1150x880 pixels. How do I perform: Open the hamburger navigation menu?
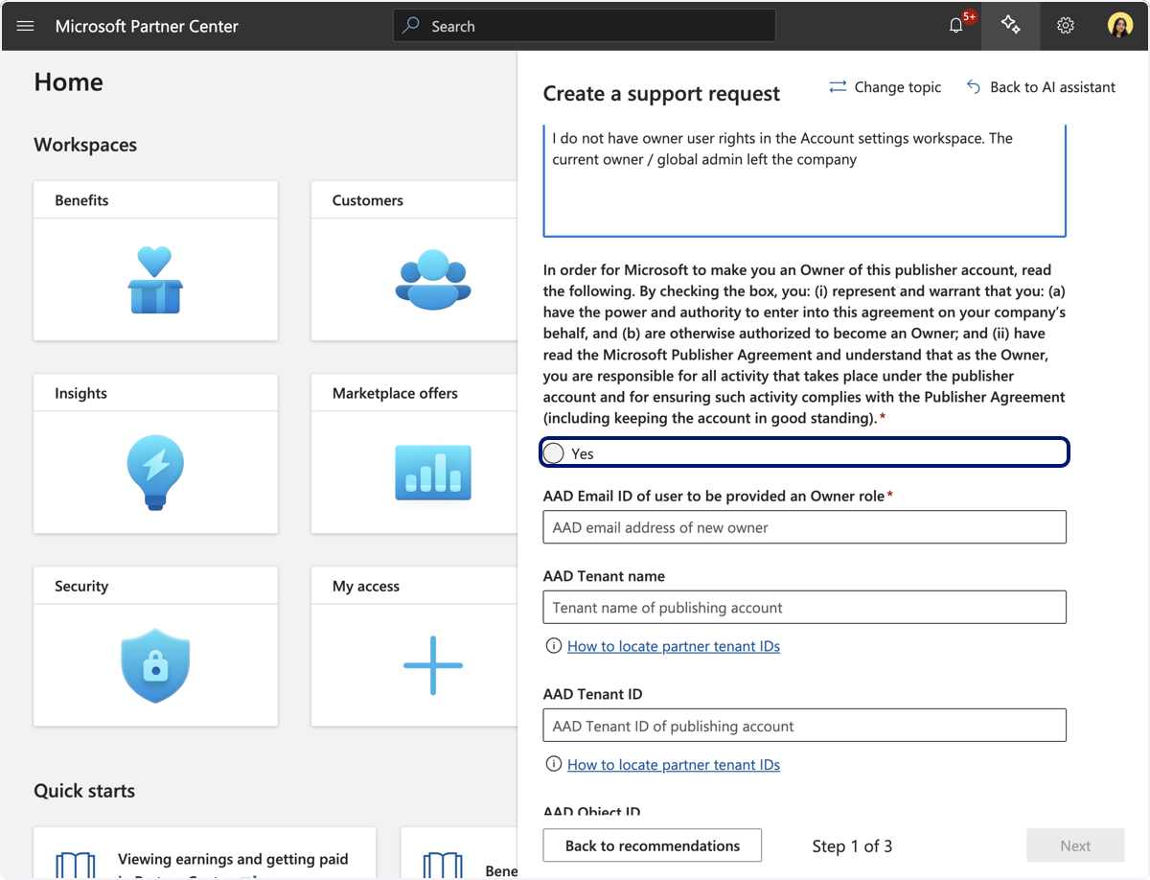pyautogui.click(x=26, y=26)
